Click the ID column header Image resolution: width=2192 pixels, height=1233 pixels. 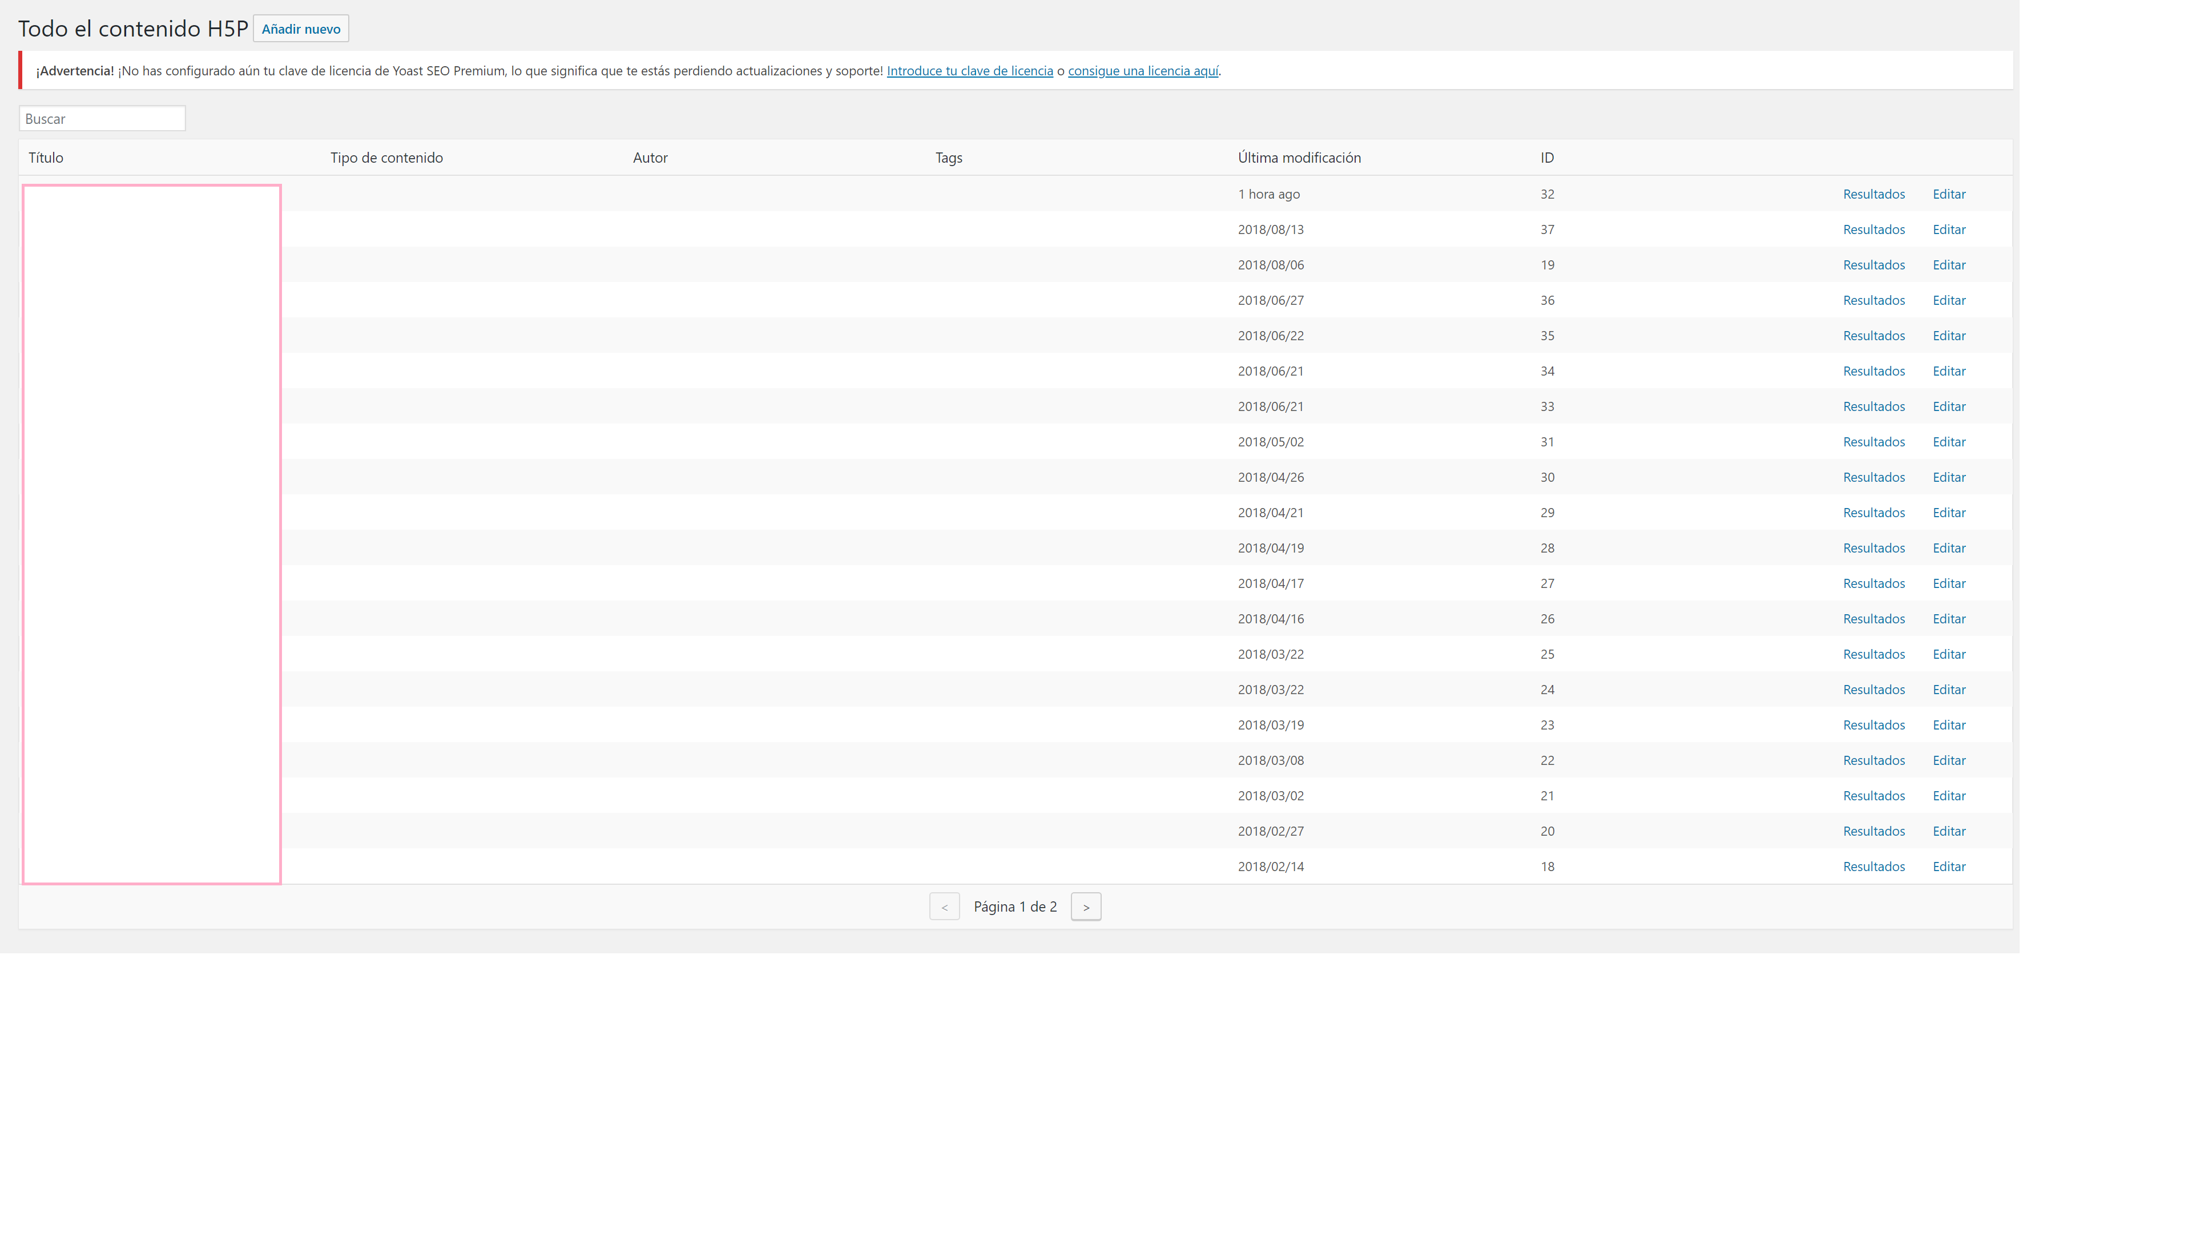click(1547, 158)
